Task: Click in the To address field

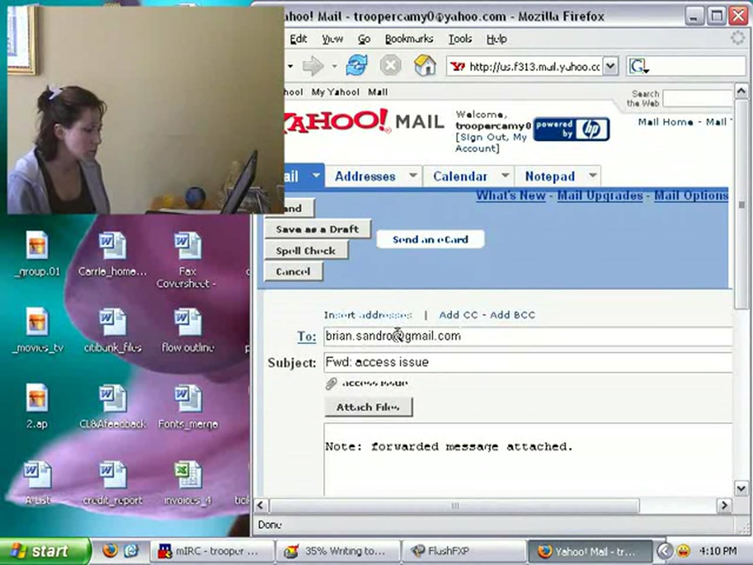Action: coord(528,336)
